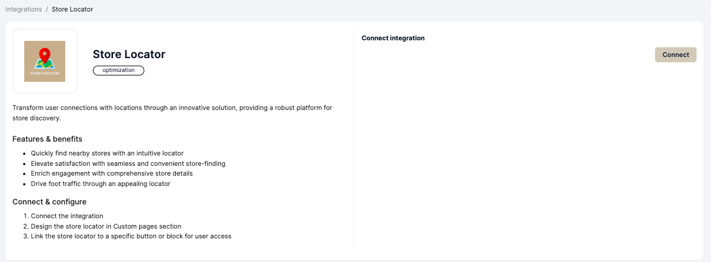Image resolution: width=711 pixels, height=262 pixels.
Task: Click the breadcrumb slash separator
Action: click(x=47, y=9)
